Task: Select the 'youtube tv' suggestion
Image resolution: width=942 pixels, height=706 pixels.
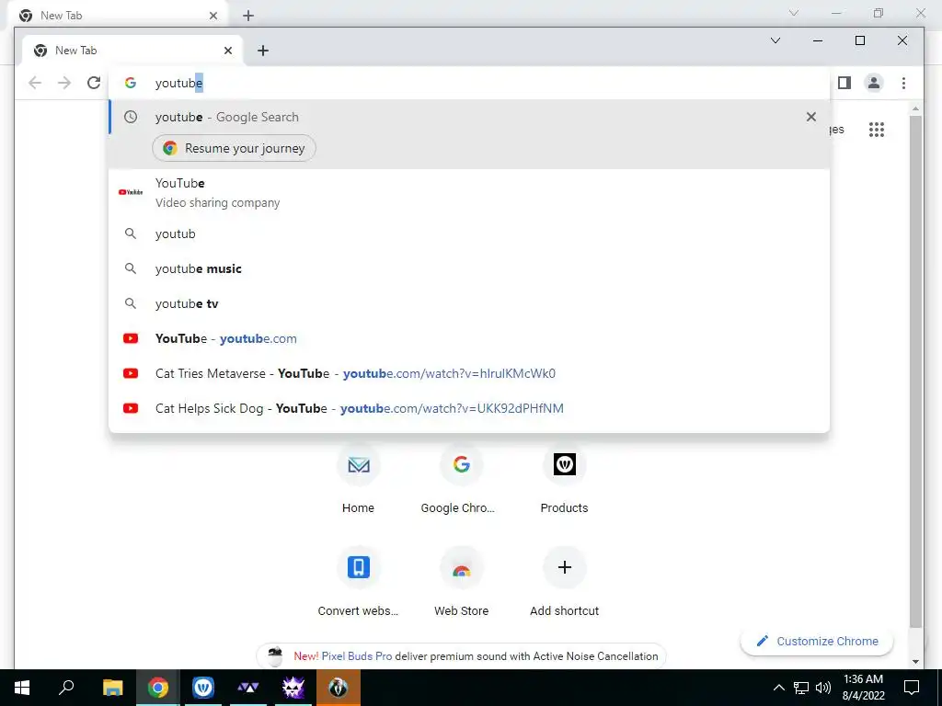Action: (469, 303)
